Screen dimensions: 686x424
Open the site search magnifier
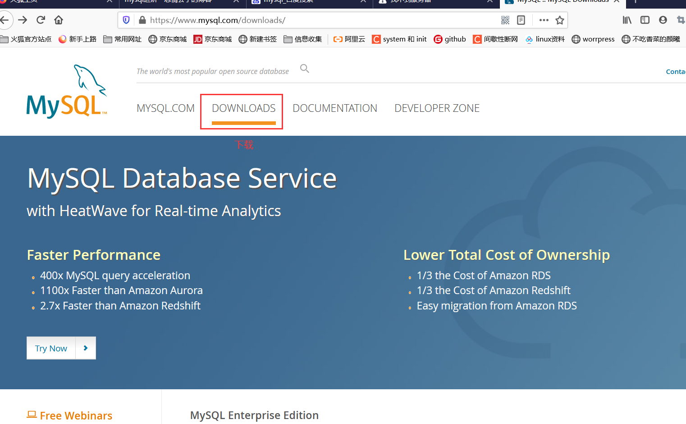[x=305, y=69]
